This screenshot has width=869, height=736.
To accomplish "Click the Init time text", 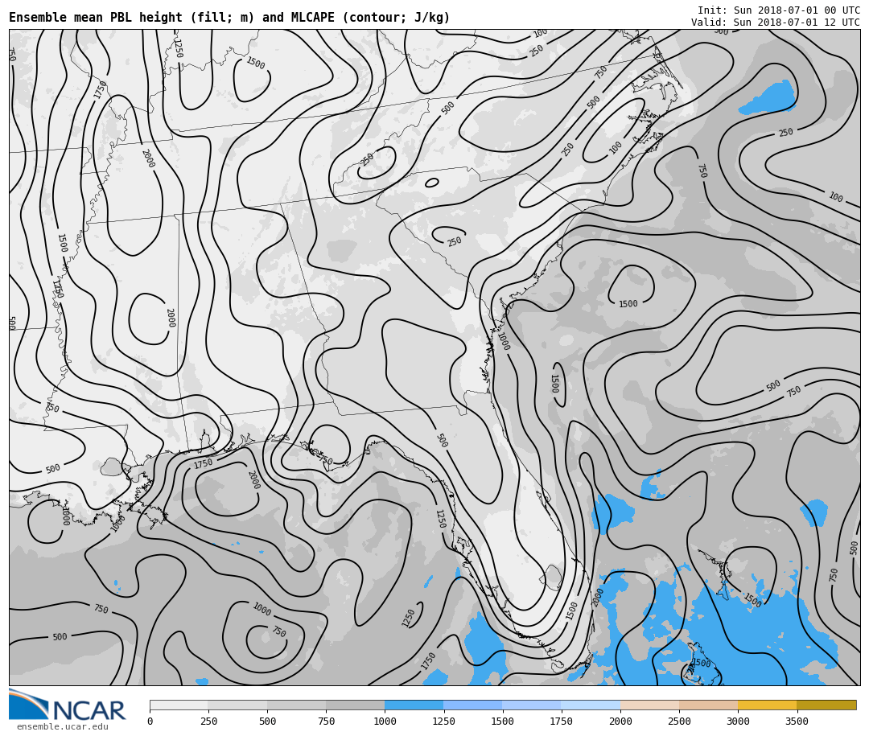I will [x=778, y=10].
